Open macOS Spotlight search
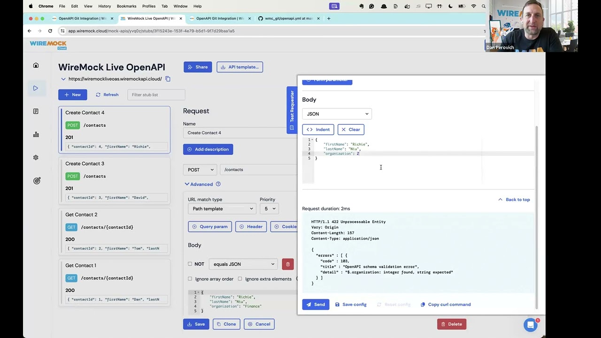This screenshot has width=601, height=338. pos(484,6)
